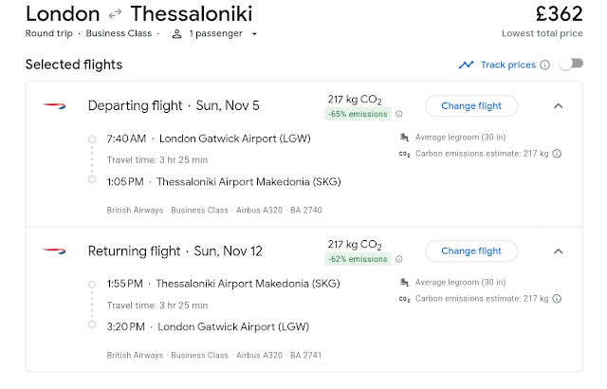
Task: Click the Track prices label
Action: [x=507, y=65]
